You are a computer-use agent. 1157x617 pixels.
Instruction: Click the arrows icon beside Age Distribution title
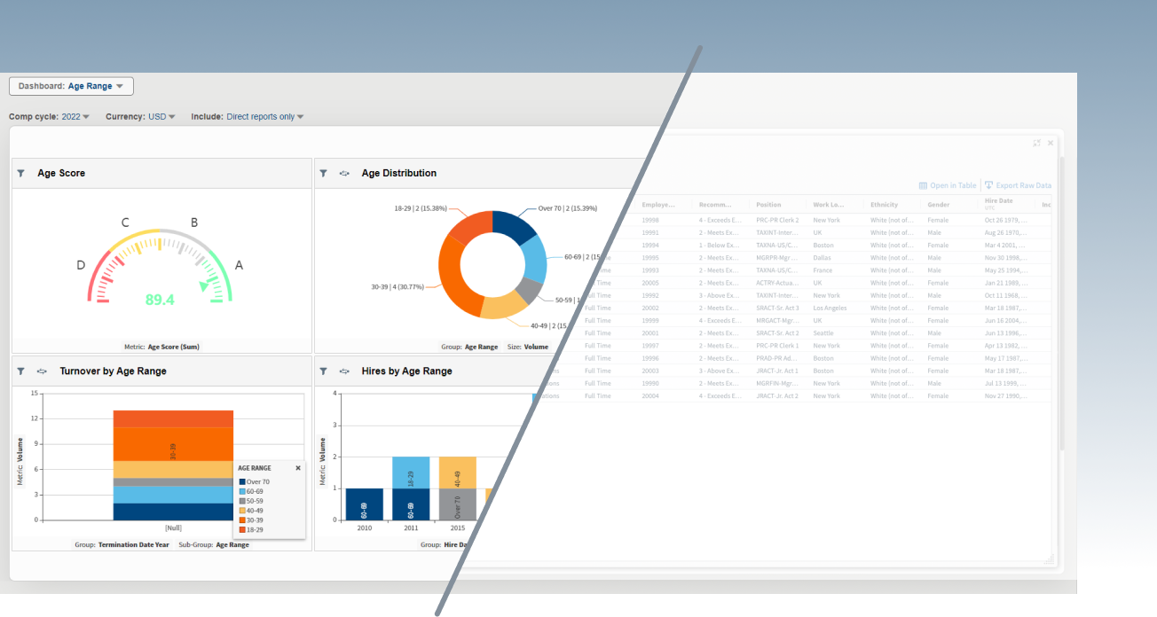click(x=344, y=173)
